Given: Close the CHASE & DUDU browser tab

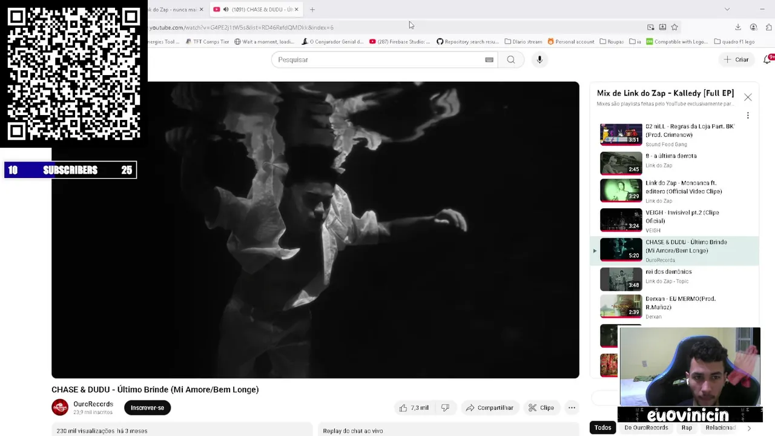Looking at the screenshot, I should pyautogui.click(x=296, y=9).
